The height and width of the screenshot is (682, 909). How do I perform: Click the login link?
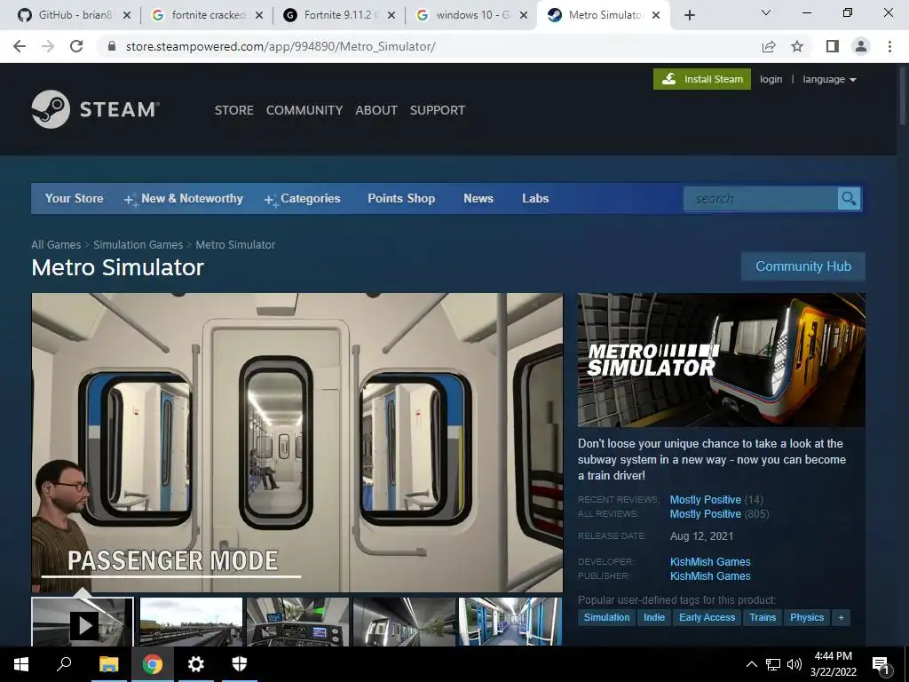pos(771,79)
